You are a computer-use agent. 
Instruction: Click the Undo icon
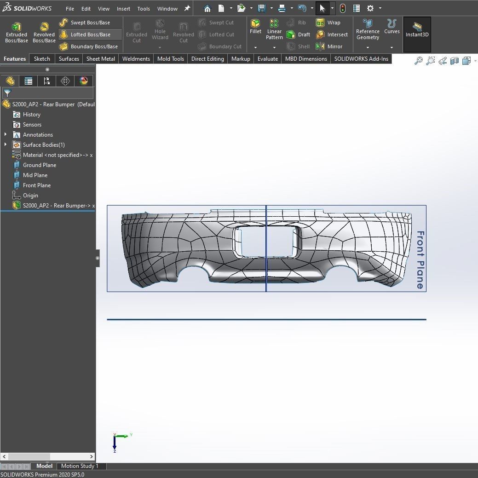(x=302, y=9)
